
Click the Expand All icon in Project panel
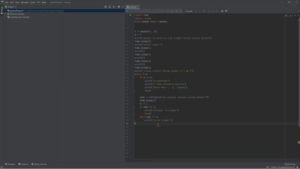pyautogui.click(x=110, y=7)
